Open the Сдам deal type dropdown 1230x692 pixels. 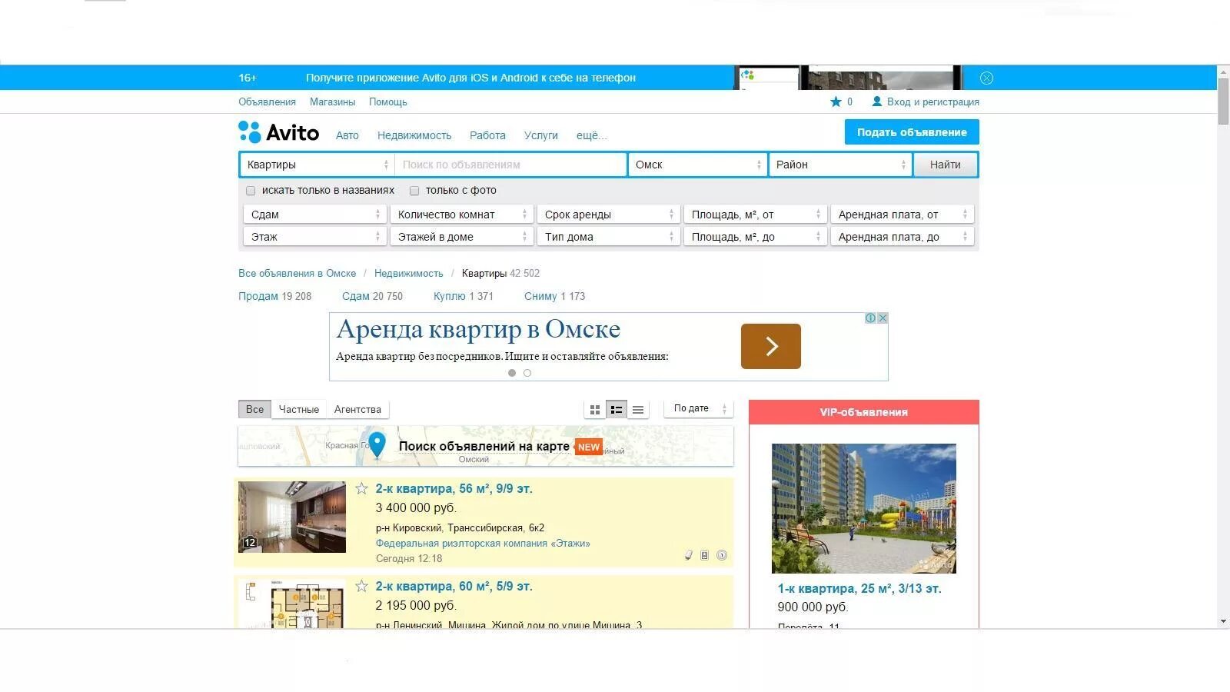pos(315,215)
